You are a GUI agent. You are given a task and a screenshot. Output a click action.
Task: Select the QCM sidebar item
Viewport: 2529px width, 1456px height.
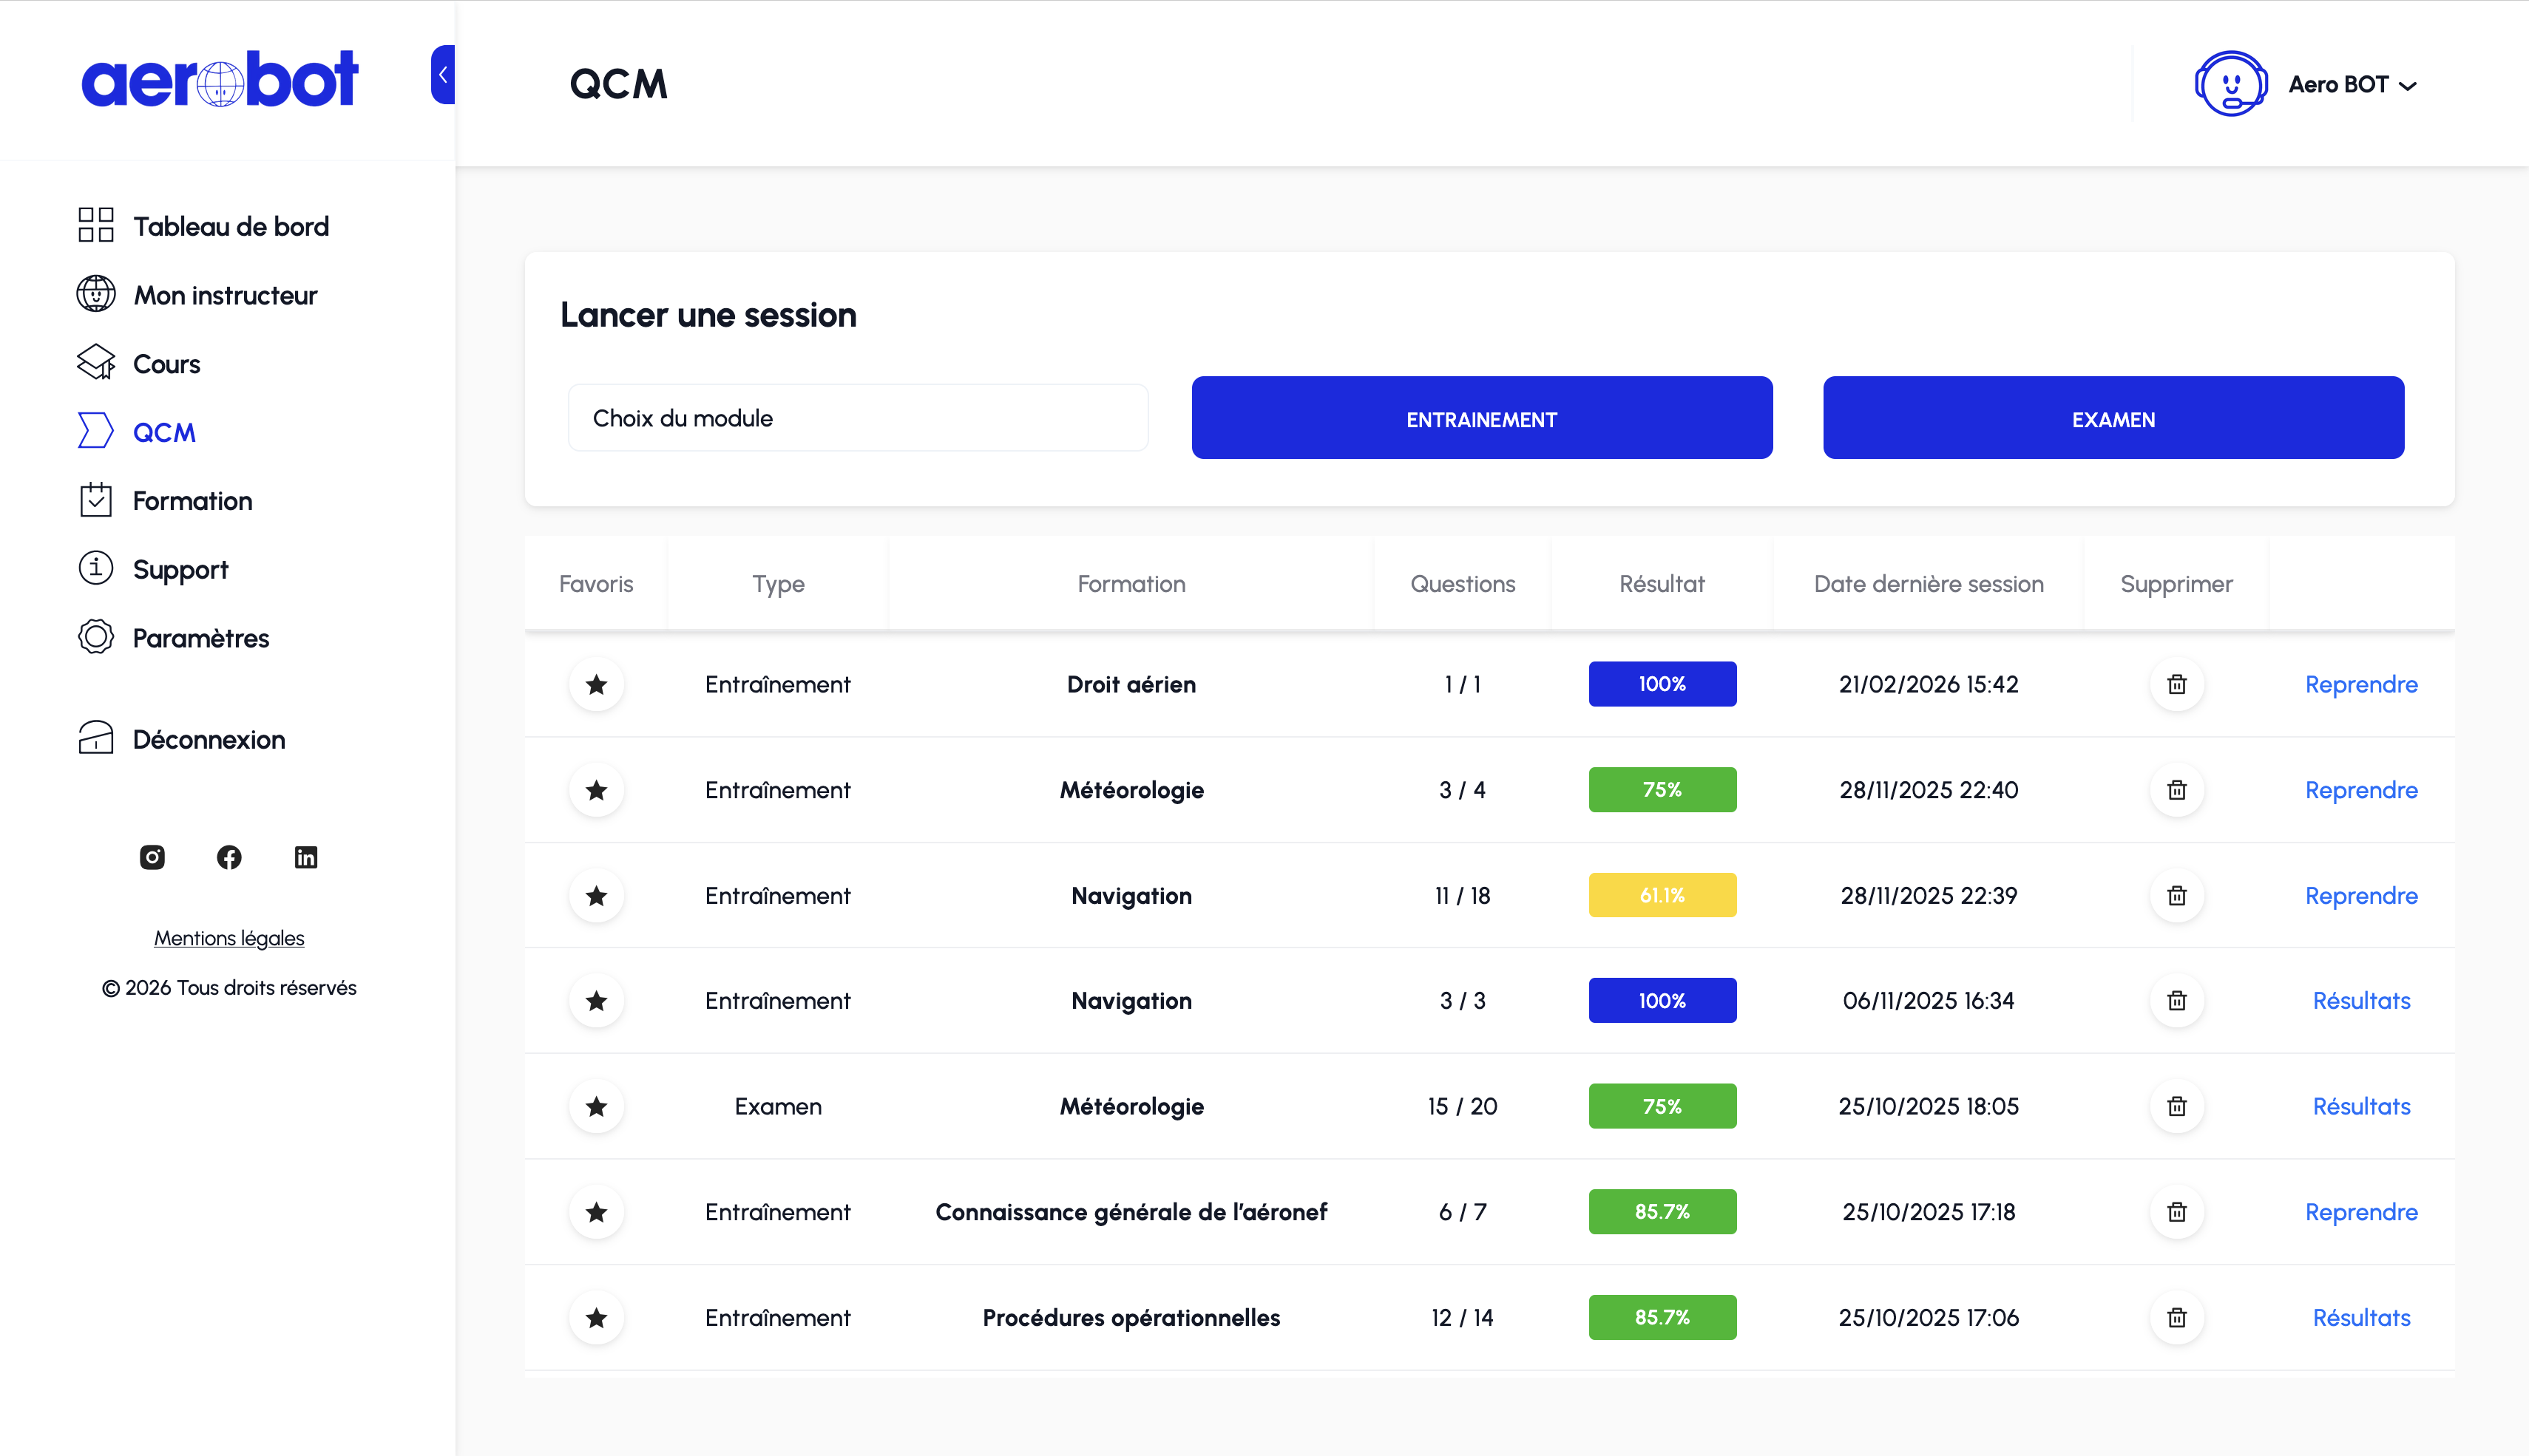(x=137, y=432)
